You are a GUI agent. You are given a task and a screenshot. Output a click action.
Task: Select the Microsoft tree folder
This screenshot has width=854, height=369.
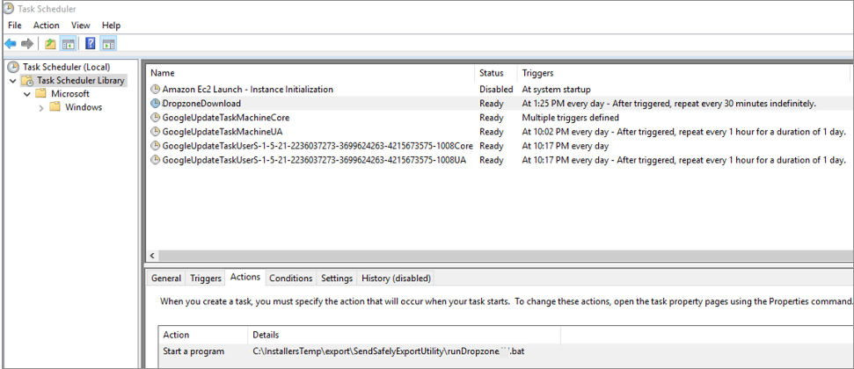[x=69, y=94]
